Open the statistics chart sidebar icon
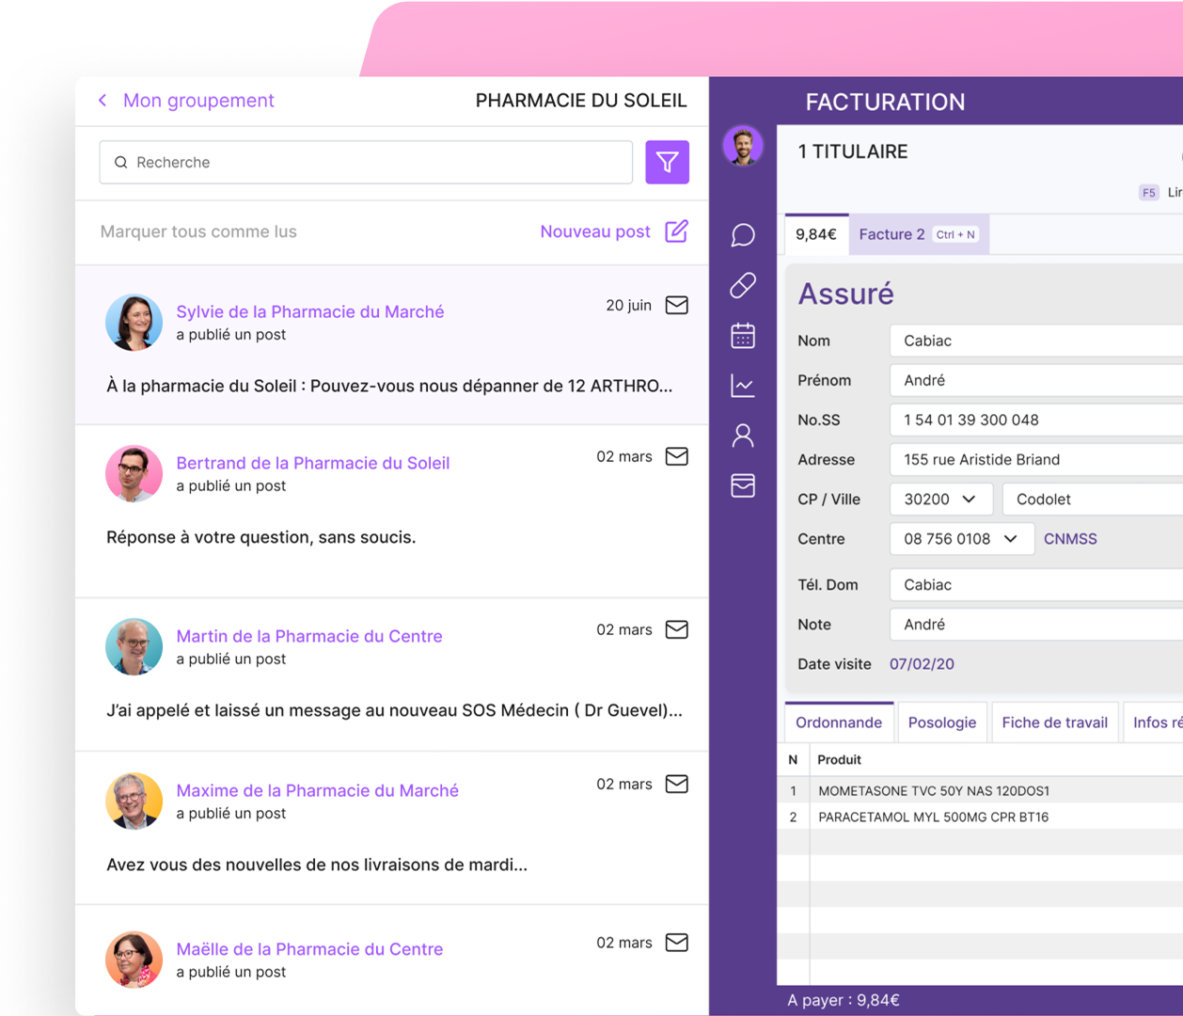 pos(743,386)
